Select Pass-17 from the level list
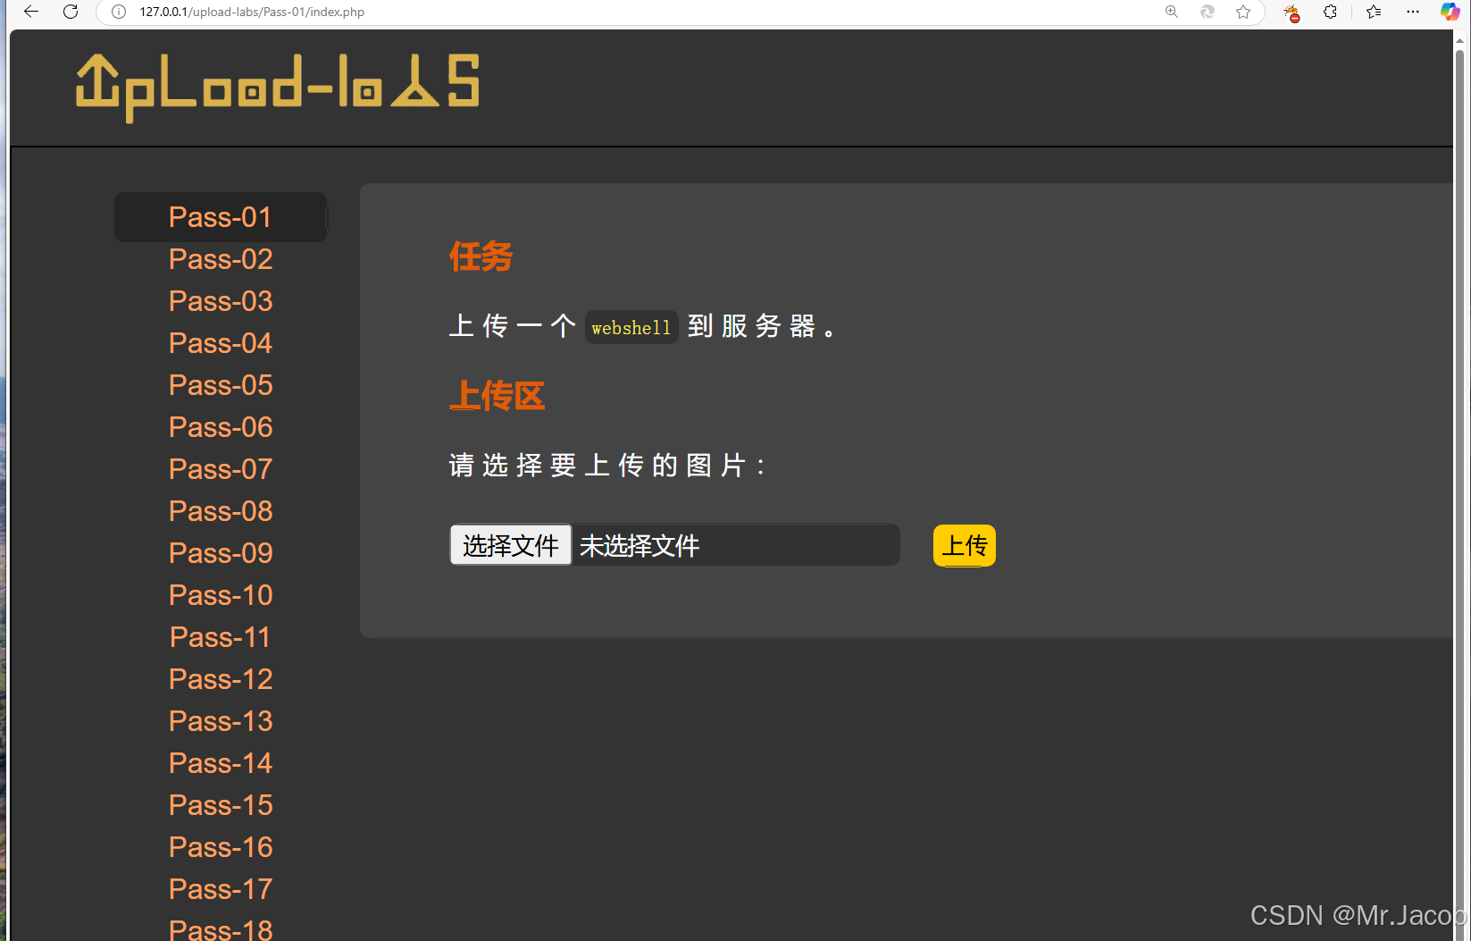 pyautogui.click(x=221, y=889)
